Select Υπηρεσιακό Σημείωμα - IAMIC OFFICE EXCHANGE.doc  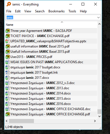(x=50, y=109)
